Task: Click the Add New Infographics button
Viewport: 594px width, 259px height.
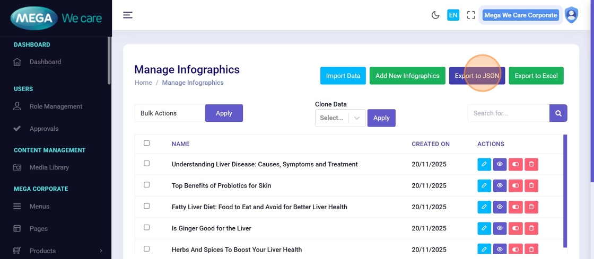Action: click(x=407, y=76)
